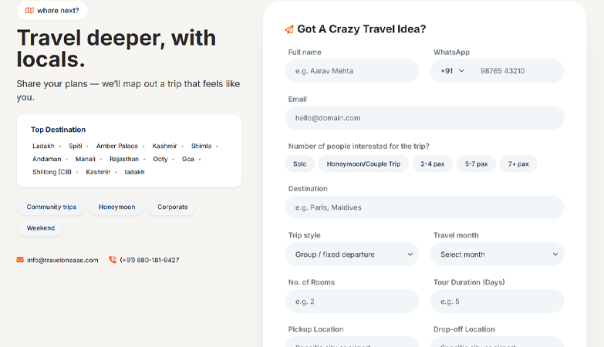Viewport: 604px width, 347px height.
Task: Open the +91 country code dropdown
Action: (x=452, y=71)
